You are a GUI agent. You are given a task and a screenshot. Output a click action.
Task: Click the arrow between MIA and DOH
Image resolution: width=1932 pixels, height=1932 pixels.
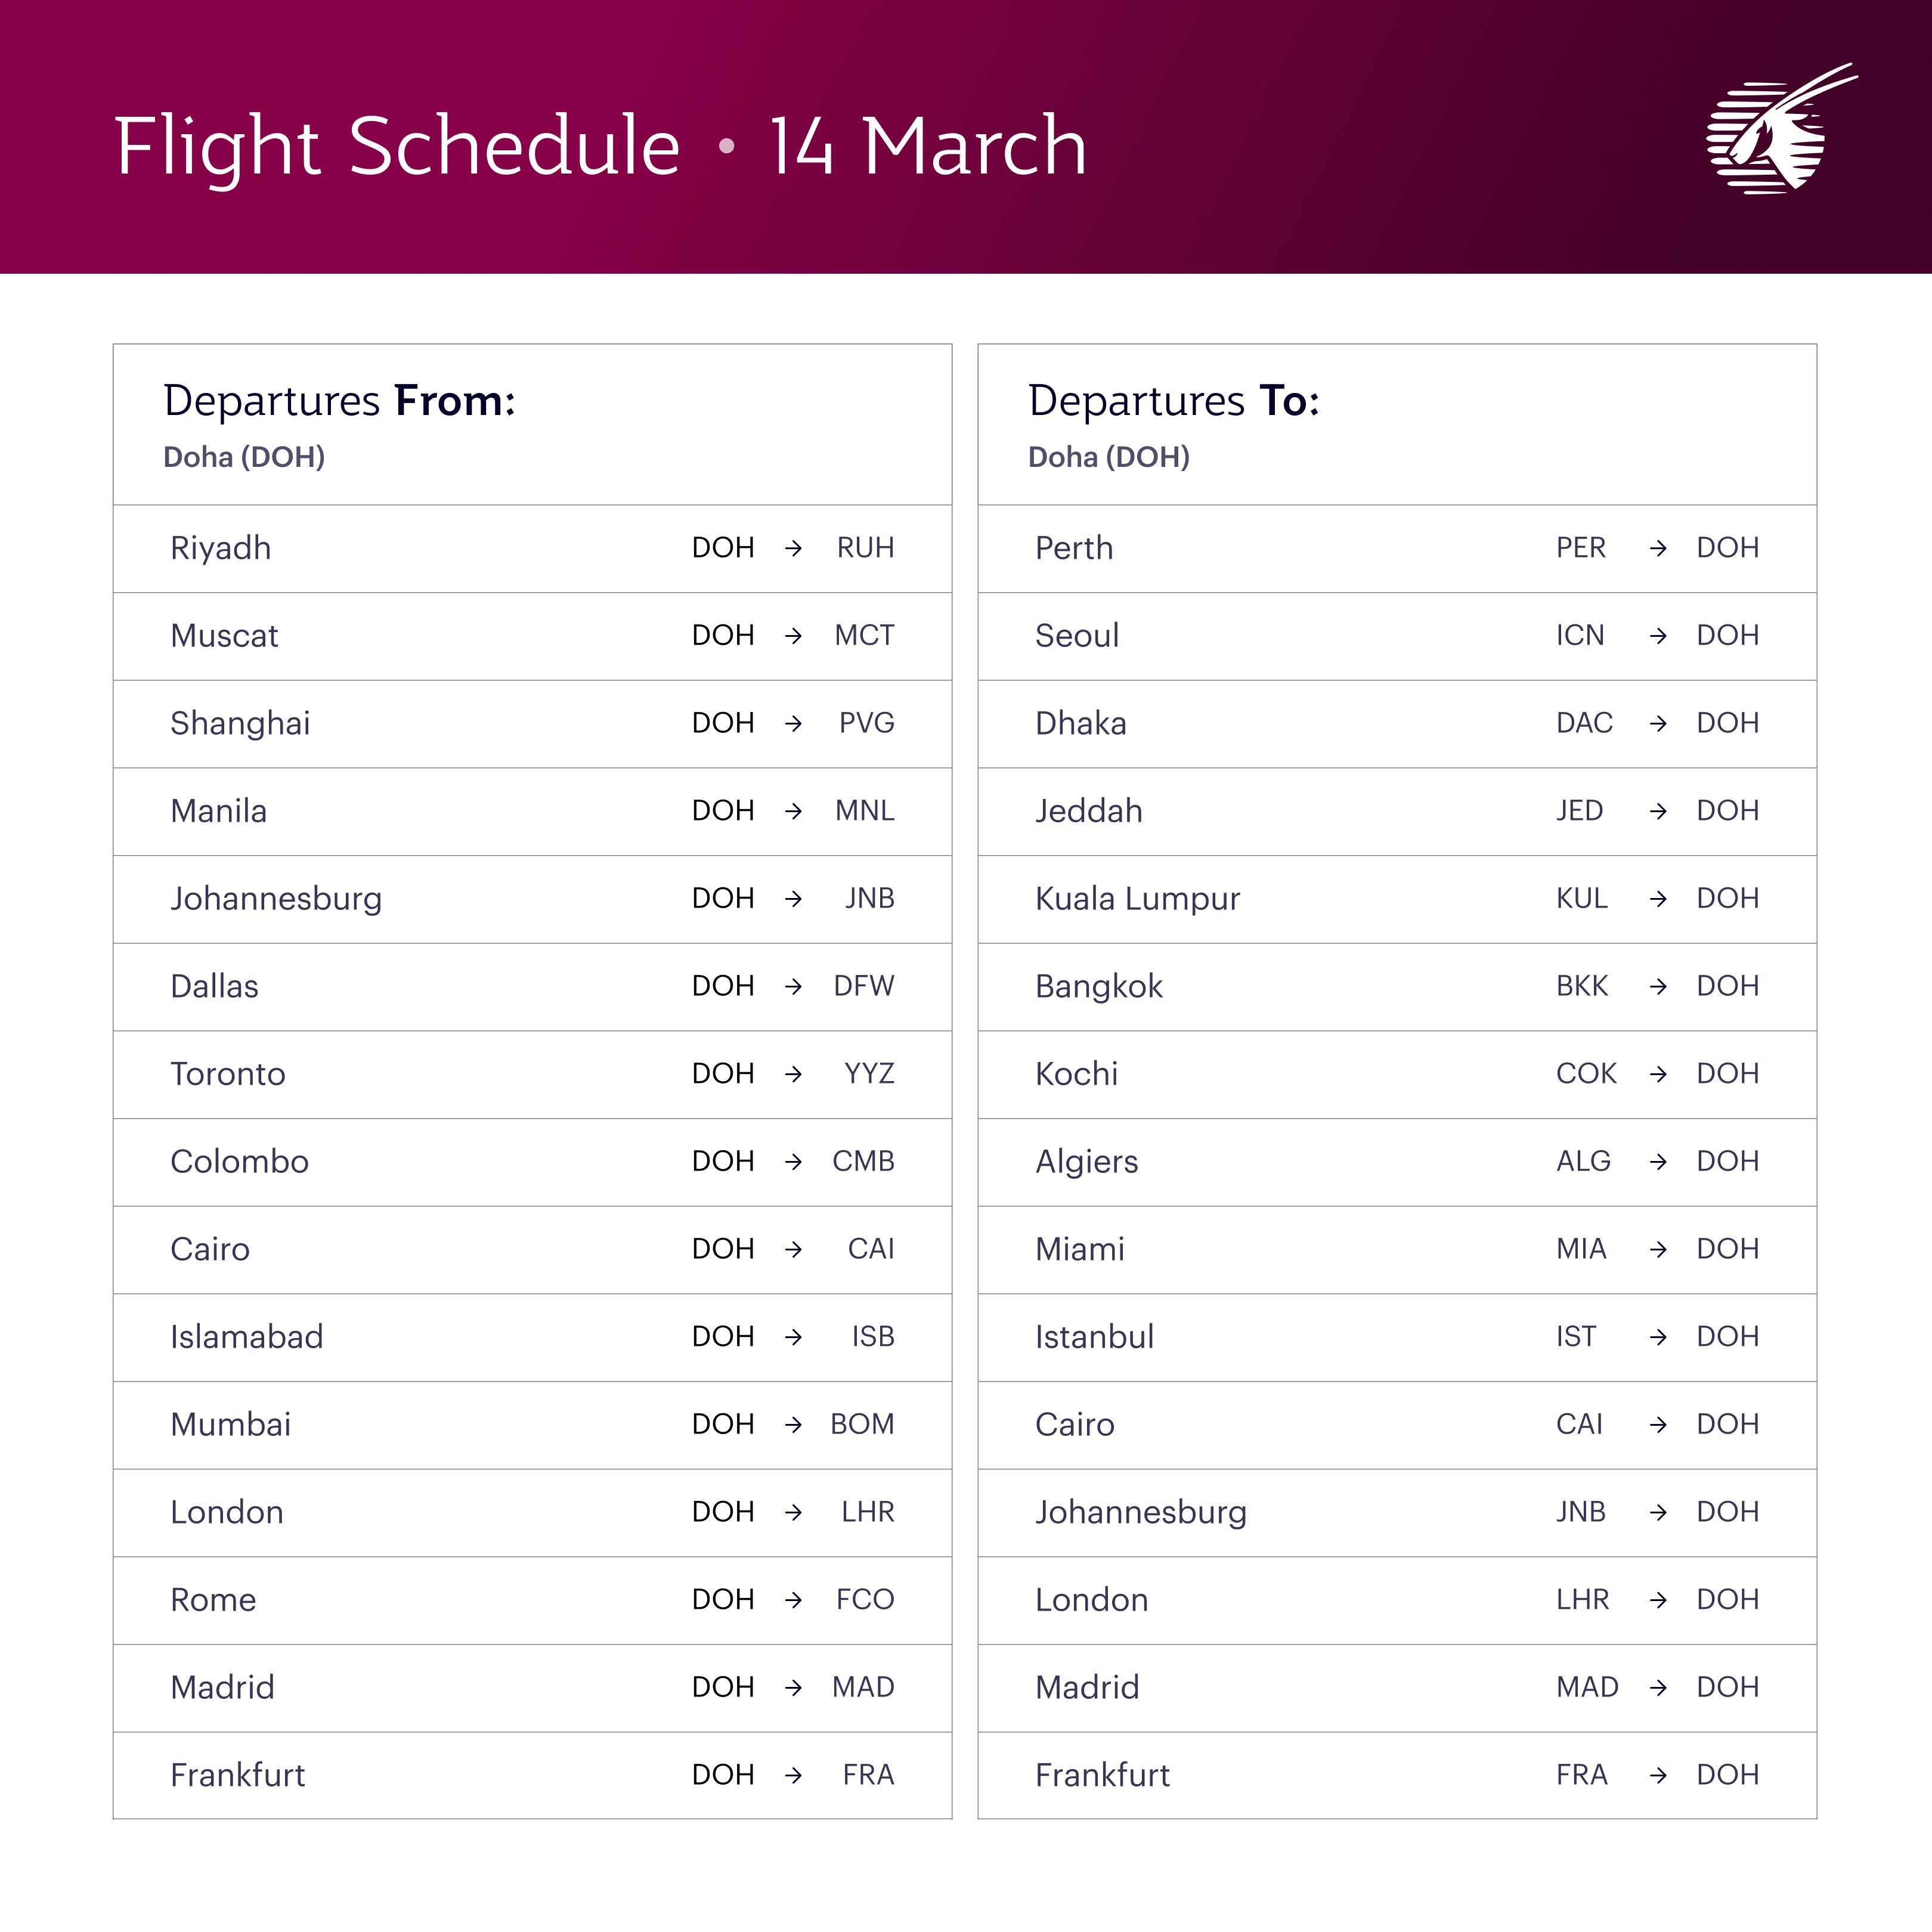tap(1658, 1249)
